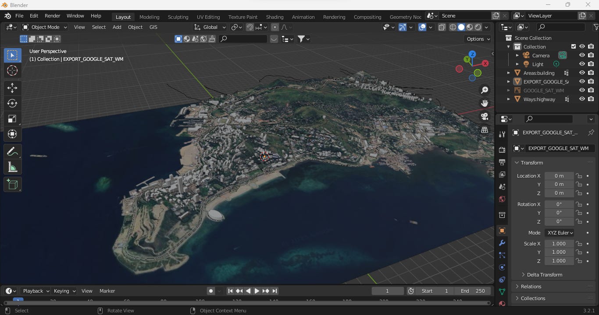
Task: Hide the Light object in the outliner
Action: point(582,64)
